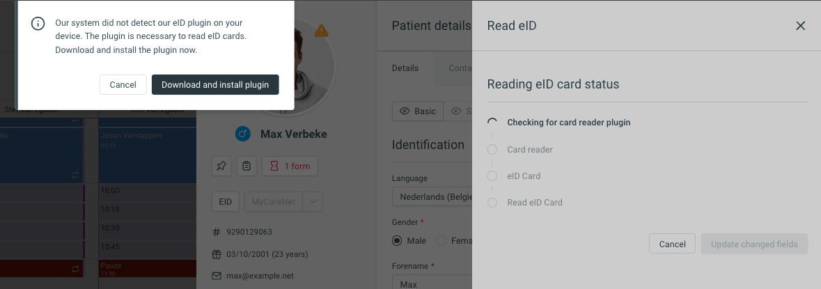Click the hash patient number icon
Image resolution: width=821 pixels, height=289 pixels.
point(217,232)
